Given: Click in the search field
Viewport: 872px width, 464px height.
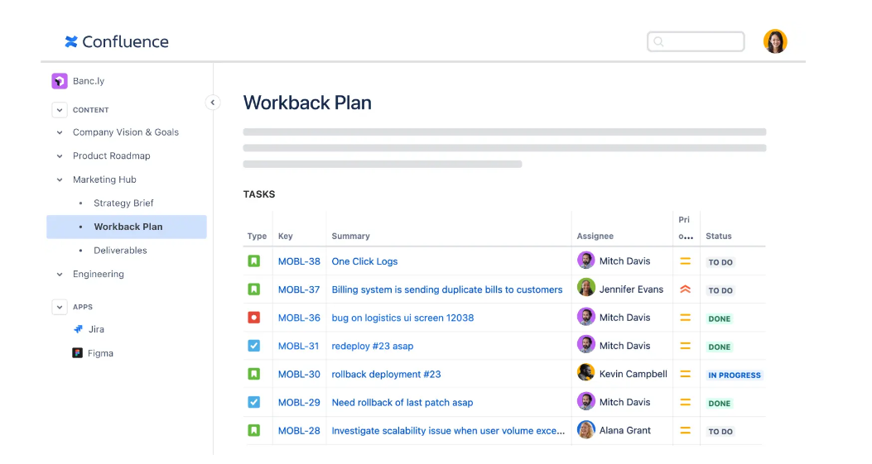Looking at the screenshot, I should tap(696, 41).
